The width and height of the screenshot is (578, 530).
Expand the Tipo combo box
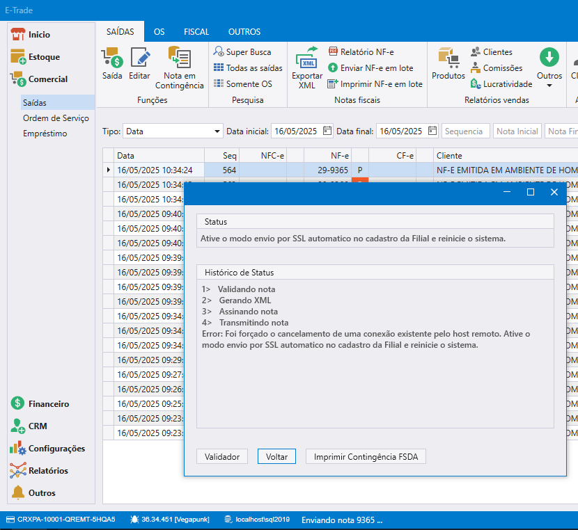tap(217, 131)
